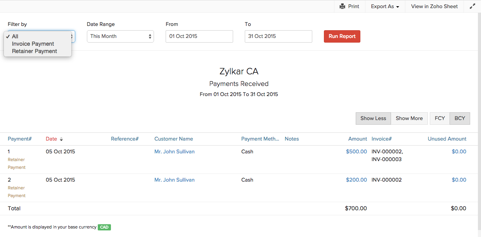Screen dimensions: 481x237
Task: Sort by Payment# column header
Action: click(20, 139)
